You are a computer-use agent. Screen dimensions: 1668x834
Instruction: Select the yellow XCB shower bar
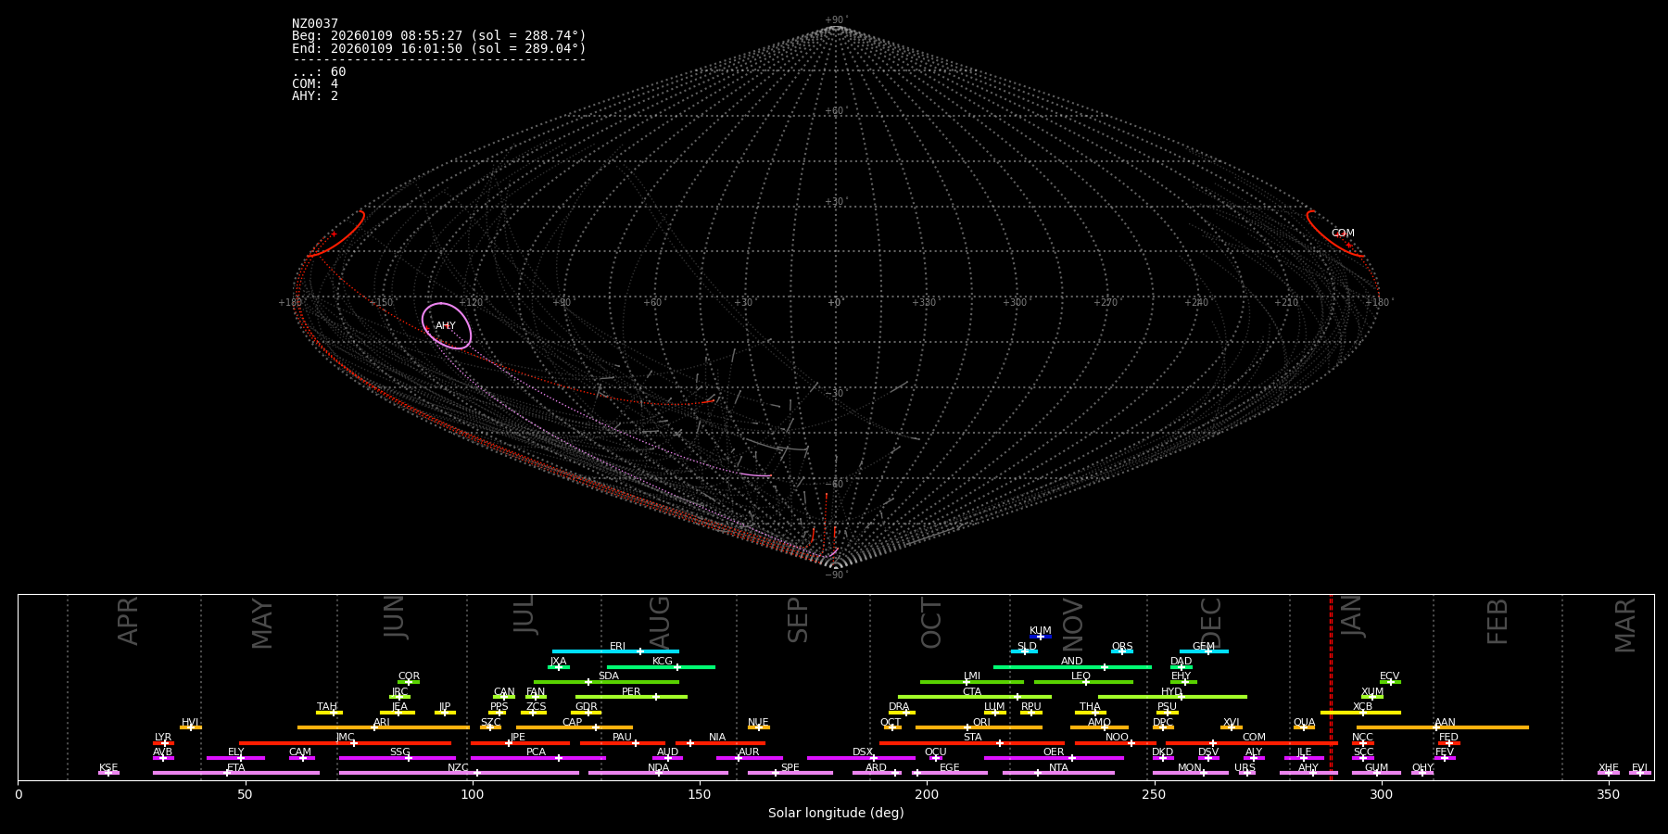(1359, 713)
